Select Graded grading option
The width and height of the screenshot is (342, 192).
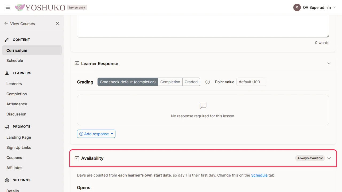tap(191, 82)
